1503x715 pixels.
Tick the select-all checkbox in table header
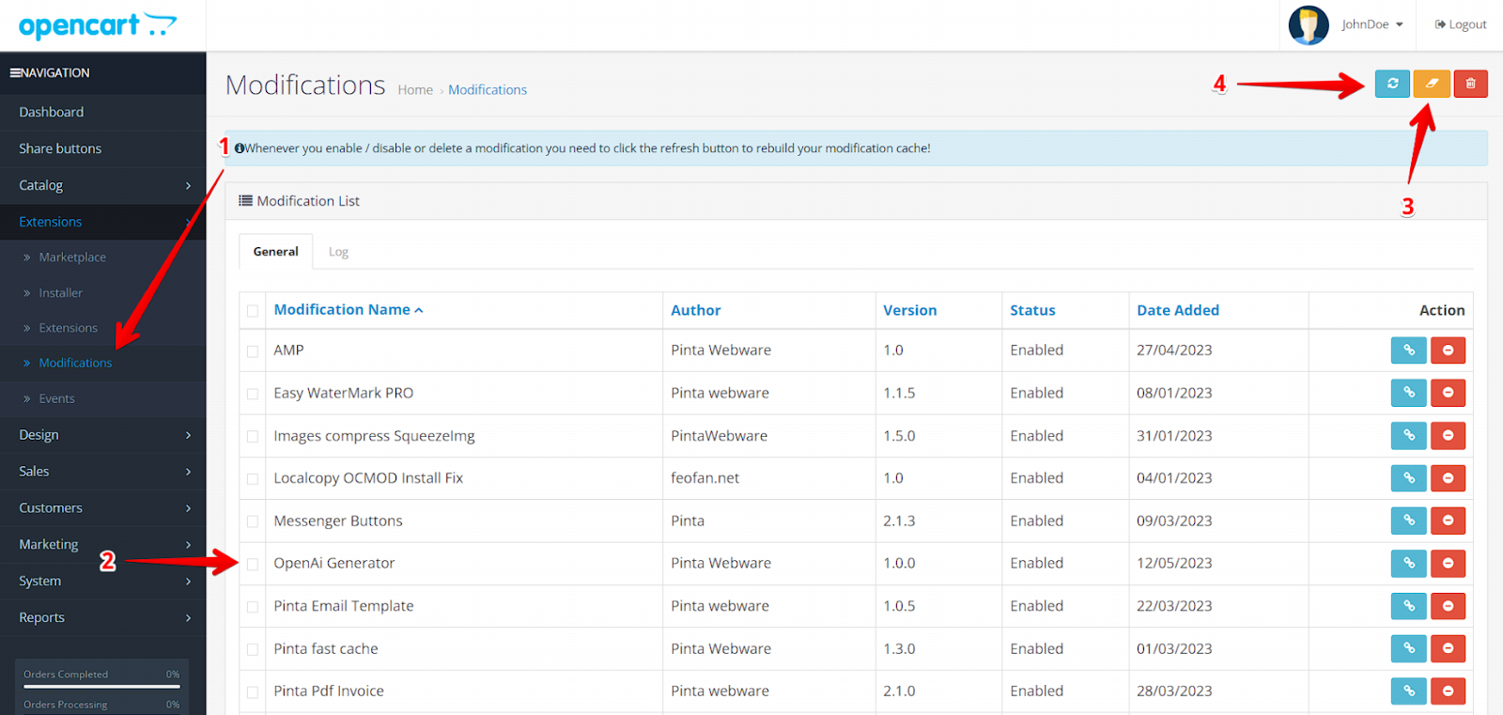(253, 311)
